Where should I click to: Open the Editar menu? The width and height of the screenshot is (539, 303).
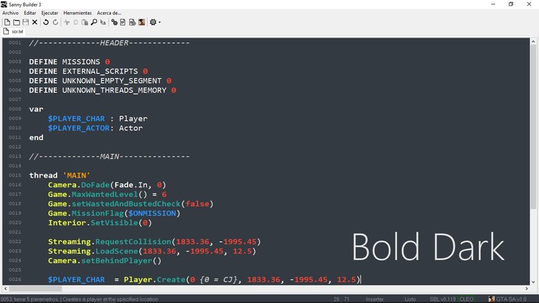tap(30, 13)
